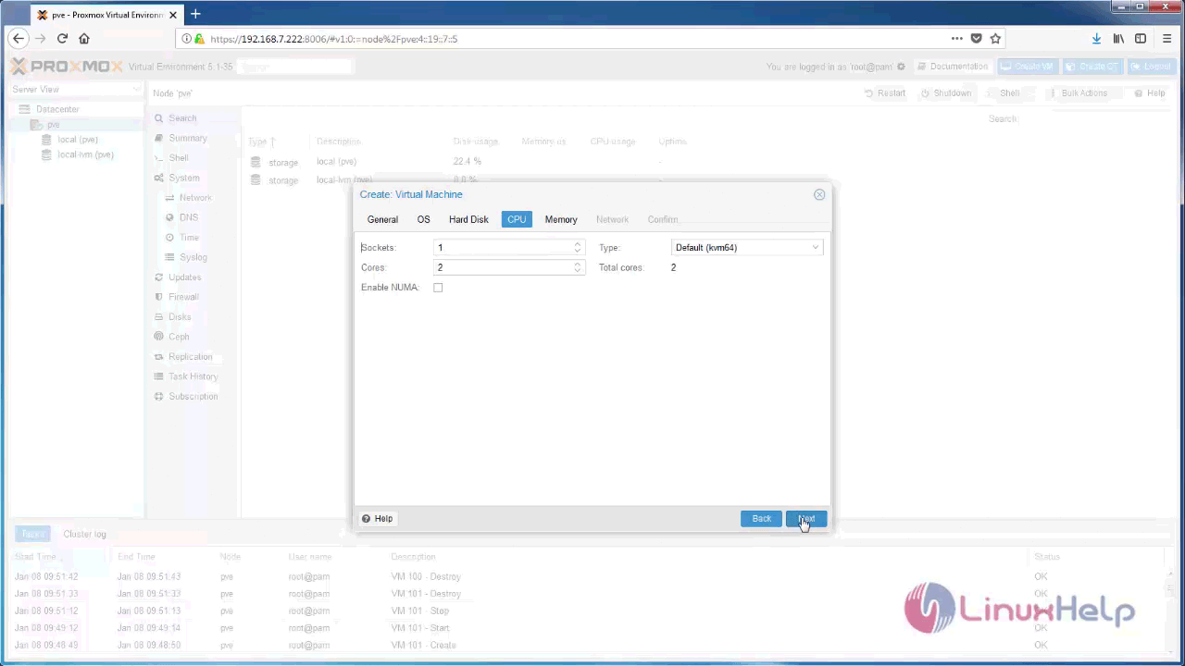Image resolution: width=1185 pixels, height=666 pixels.
Task: Switch to the OS tab
Action: (x=423, y=219)
